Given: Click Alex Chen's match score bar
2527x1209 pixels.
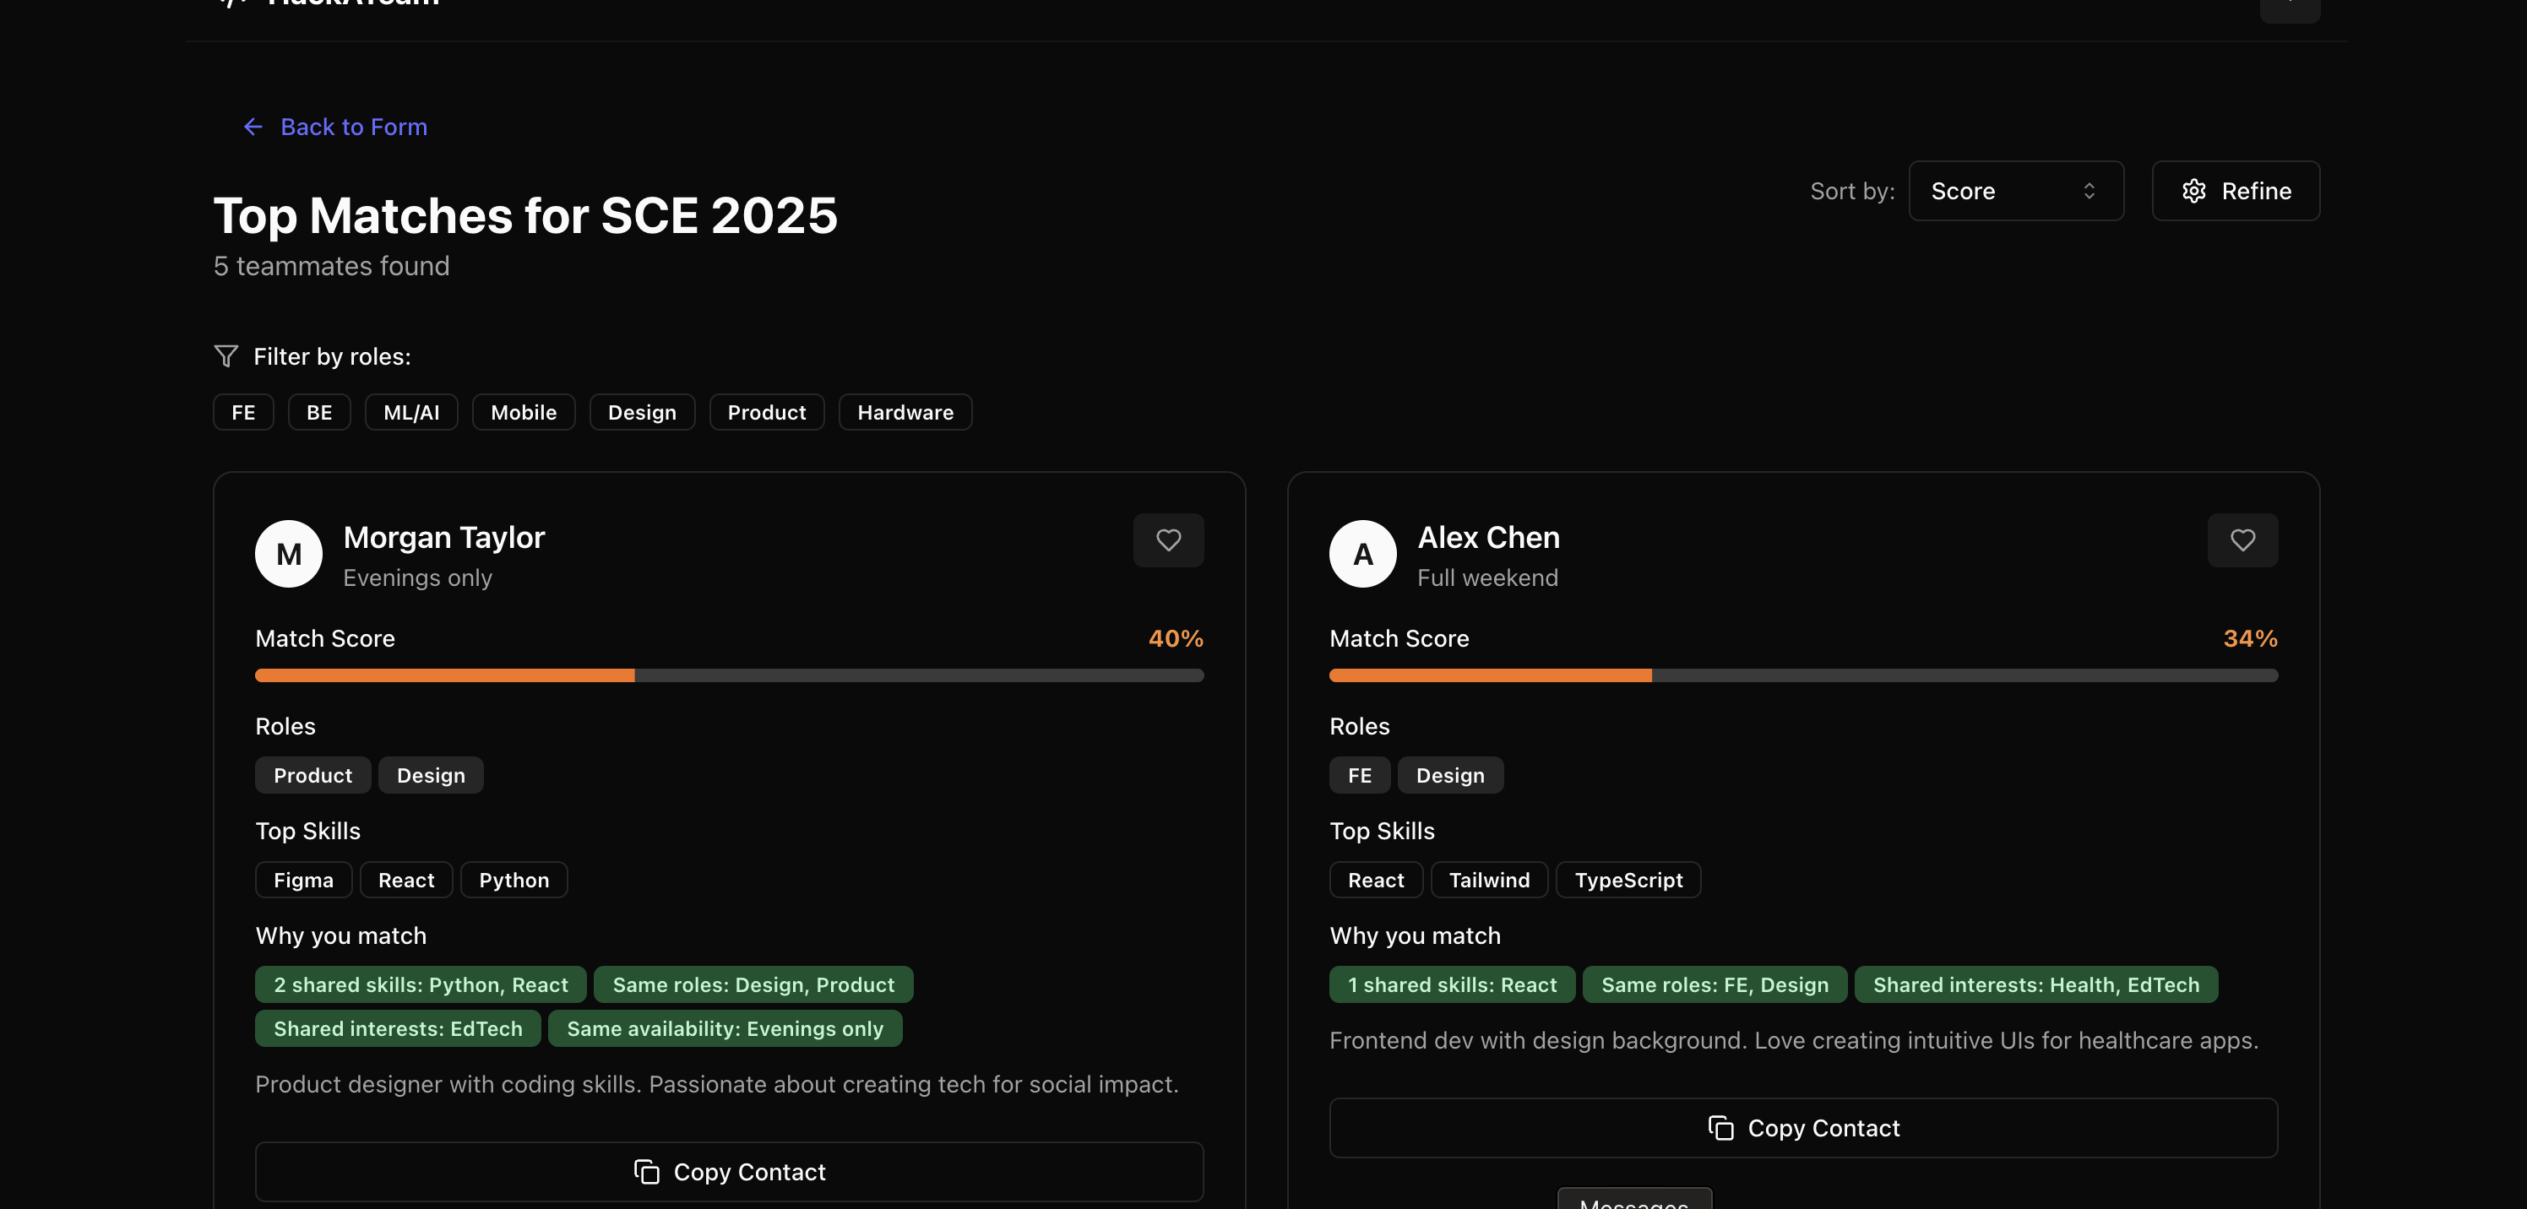Looking at the screenshot, I should (x=1803, y=675).
